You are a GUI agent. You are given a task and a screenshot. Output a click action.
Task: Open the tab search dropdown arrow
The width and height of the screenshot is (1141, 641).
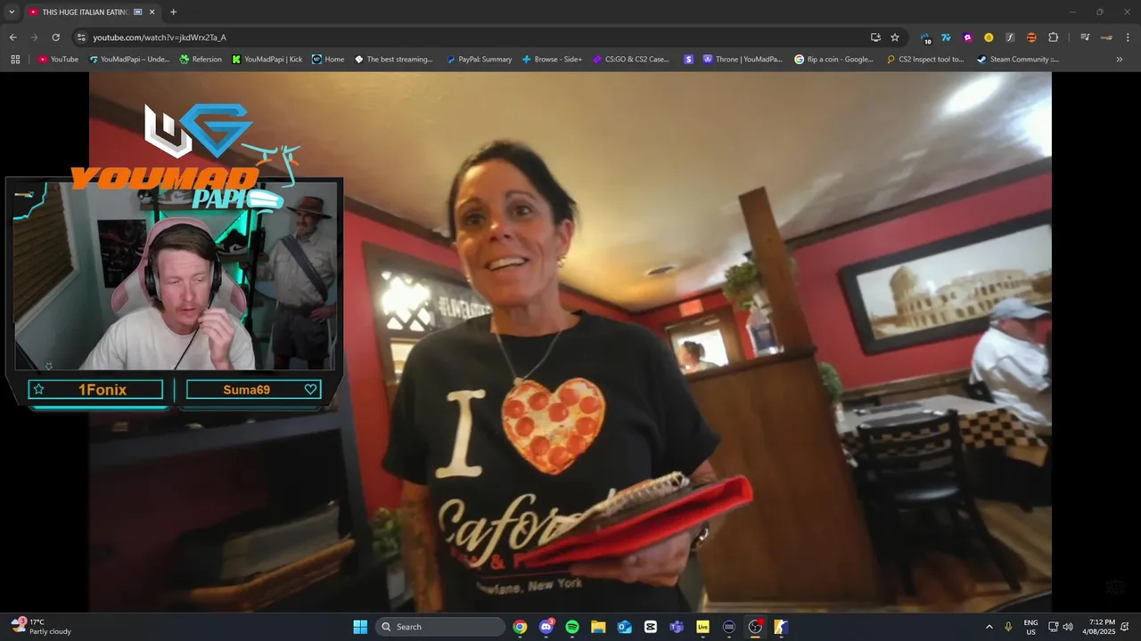(12, 12)
